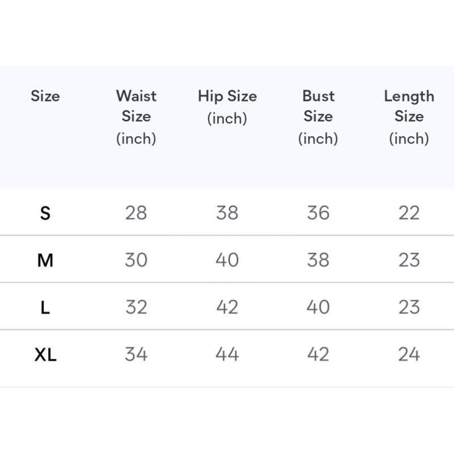Select the XL size row label
454x454 pixels.
point(45,354)
